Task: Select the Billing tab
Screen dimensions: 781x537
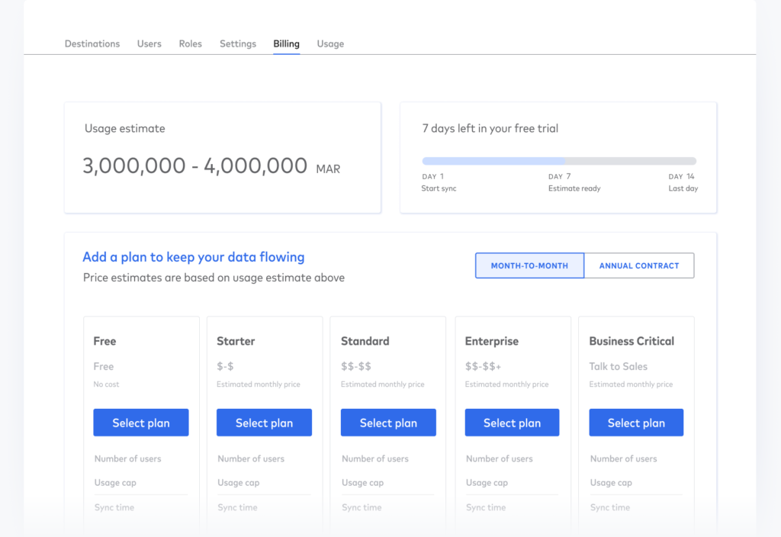Action: pyautogui.click(x=287, y=43)
